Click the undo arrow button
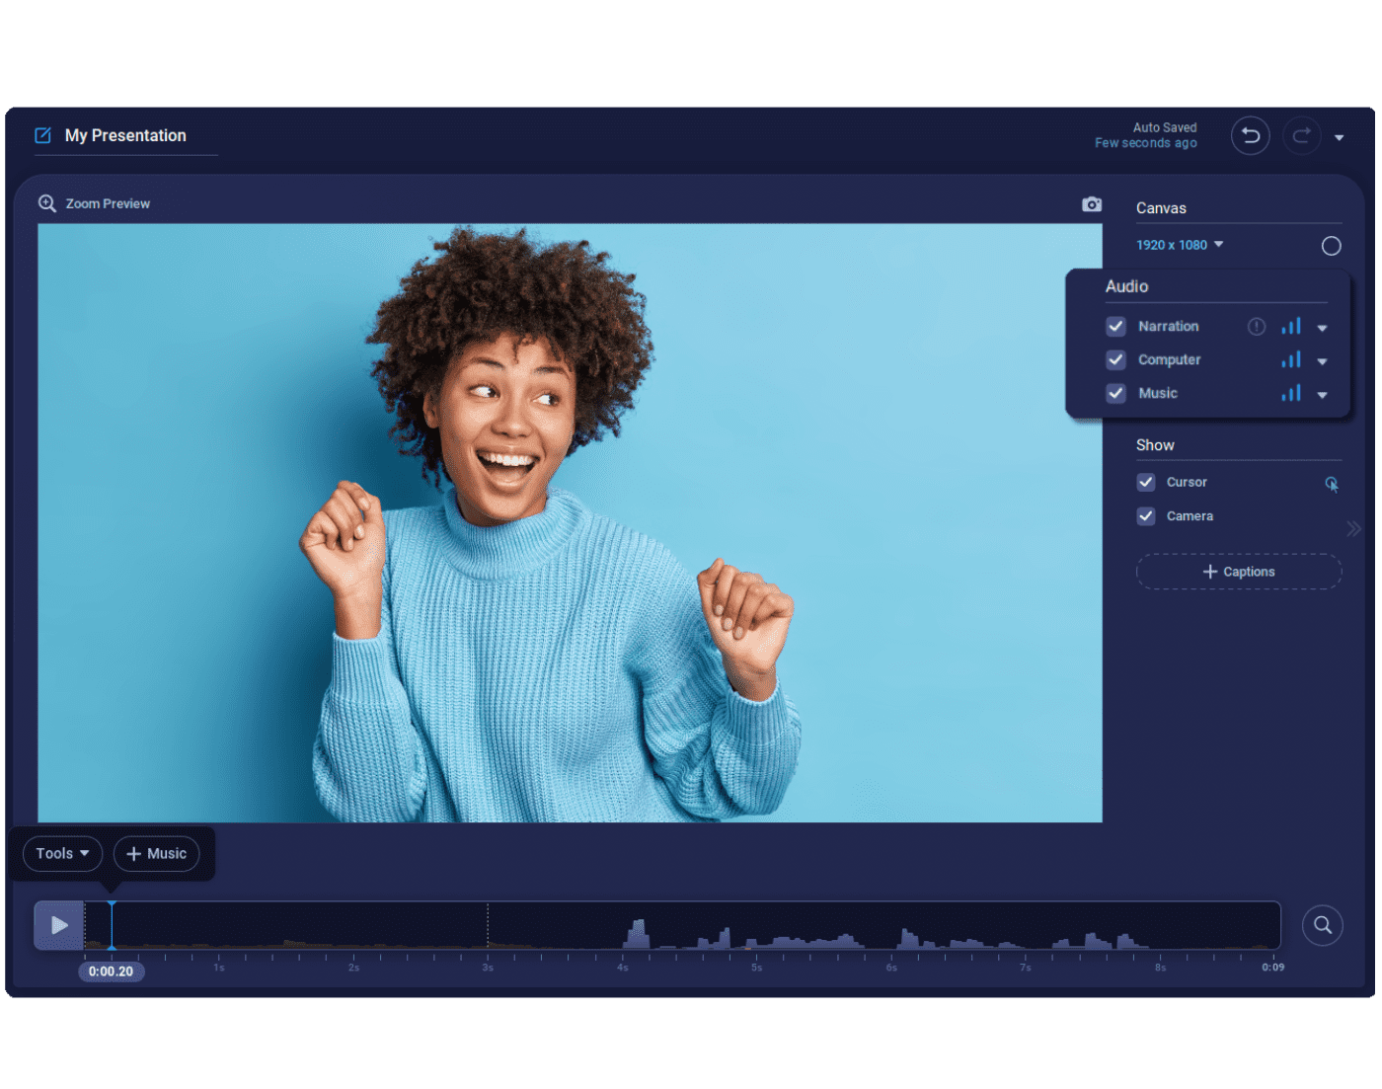Image resolution: width=1382 pixels, height=1089 pixels. click(x=1250, y=136)
